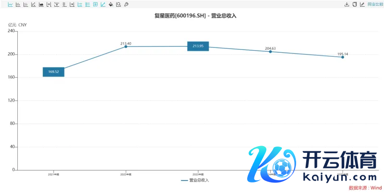
Task: Click the 亿元 CNY unit label
Action: pos(17,25)
